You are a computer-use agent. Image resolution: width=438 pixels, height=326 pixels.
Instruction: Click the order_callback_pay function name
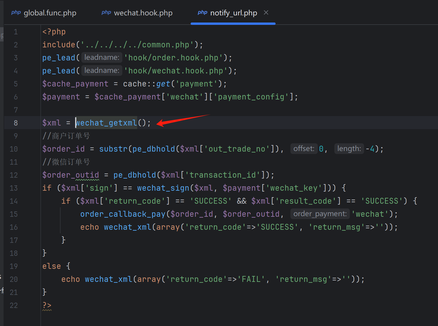click(x=123, y=214)
